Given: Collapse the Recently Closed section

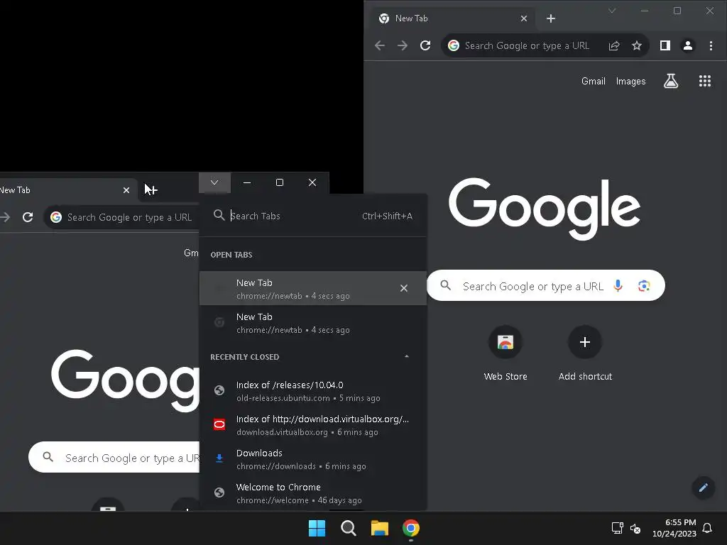Looking at the screenshot, I should [x=407, y=356].
